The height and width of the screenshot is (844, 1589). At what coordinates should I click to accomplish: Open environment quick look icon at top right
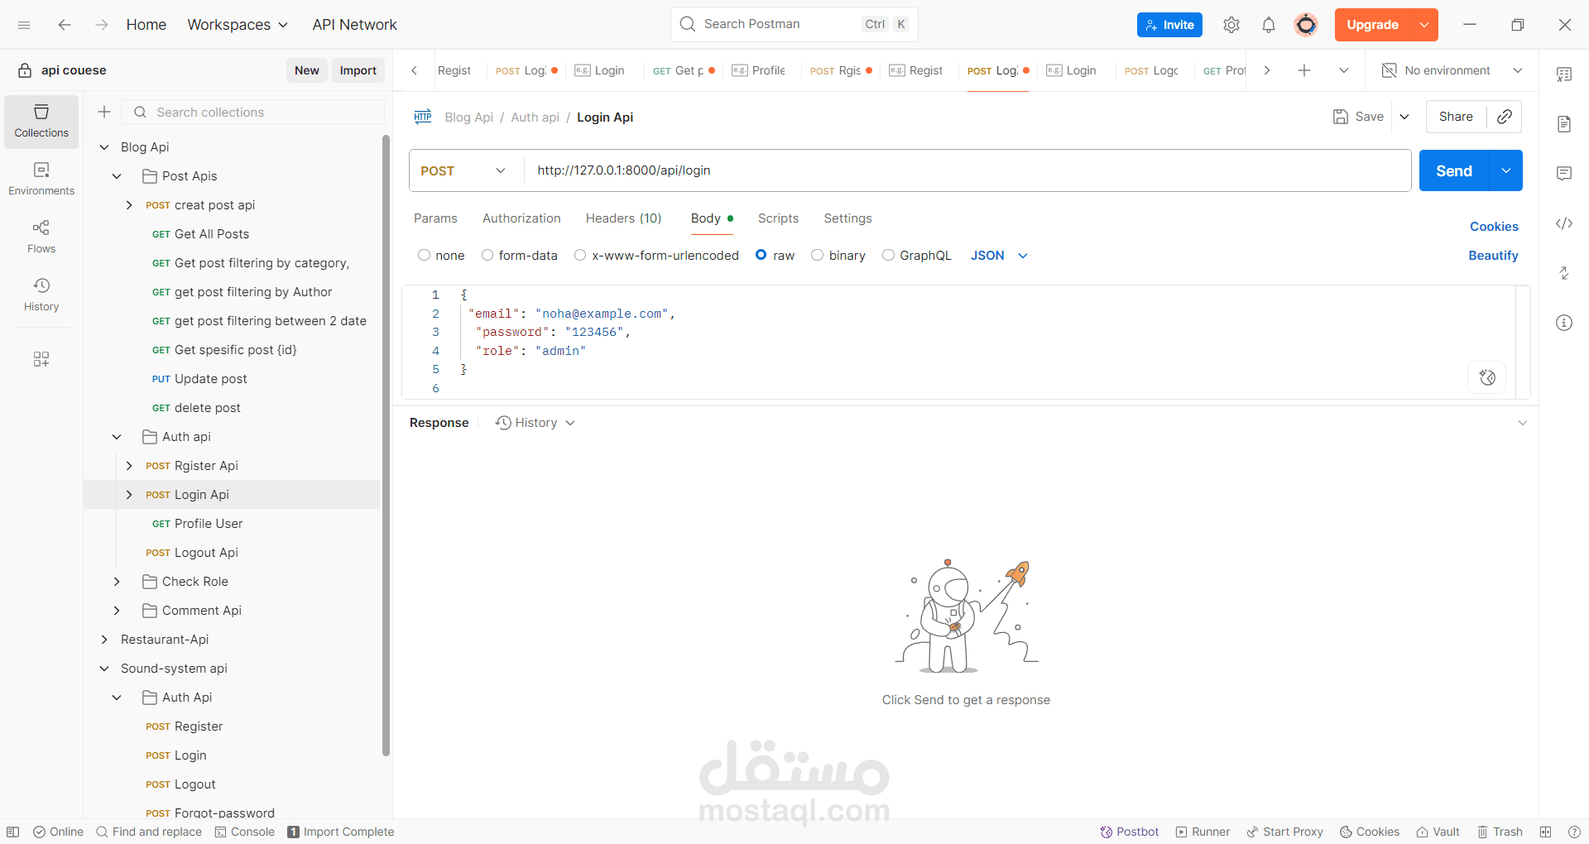(x=1564, y=74)
